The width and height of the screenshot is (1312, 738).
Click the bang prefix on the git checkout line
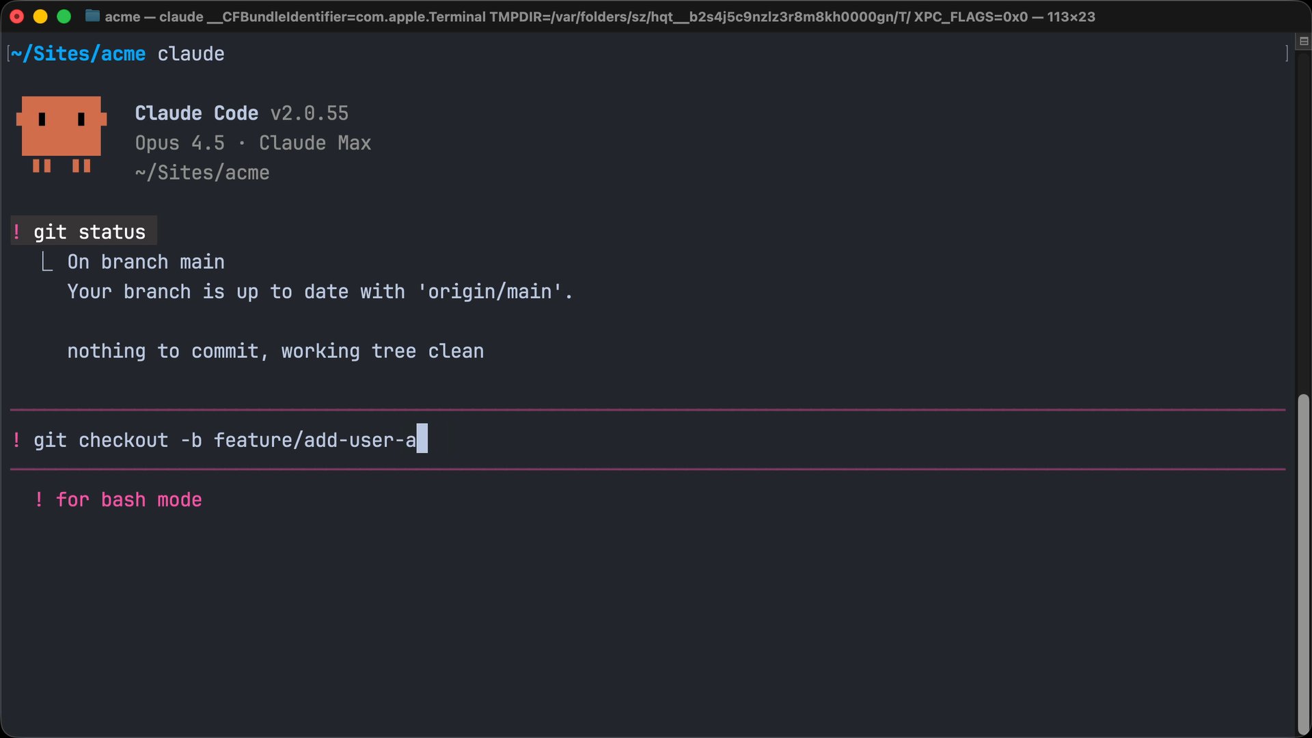click(x=17, y=440)
